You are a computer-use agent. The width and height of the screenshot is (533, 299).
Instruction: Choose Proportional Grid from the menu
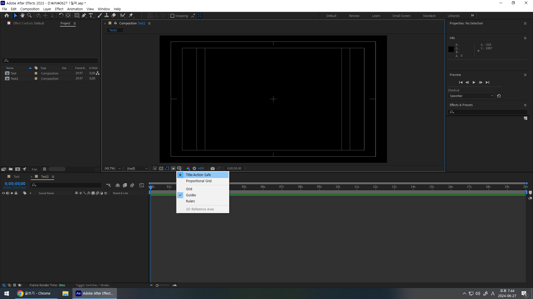tap(199, 181)
